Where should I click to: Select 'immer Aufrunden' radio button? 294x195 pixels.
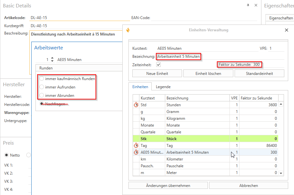click(42, 87)
